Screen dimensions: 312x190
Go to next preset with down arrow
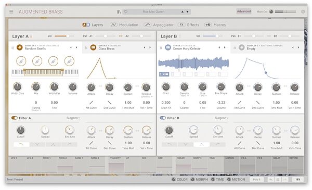coord(187,11)
